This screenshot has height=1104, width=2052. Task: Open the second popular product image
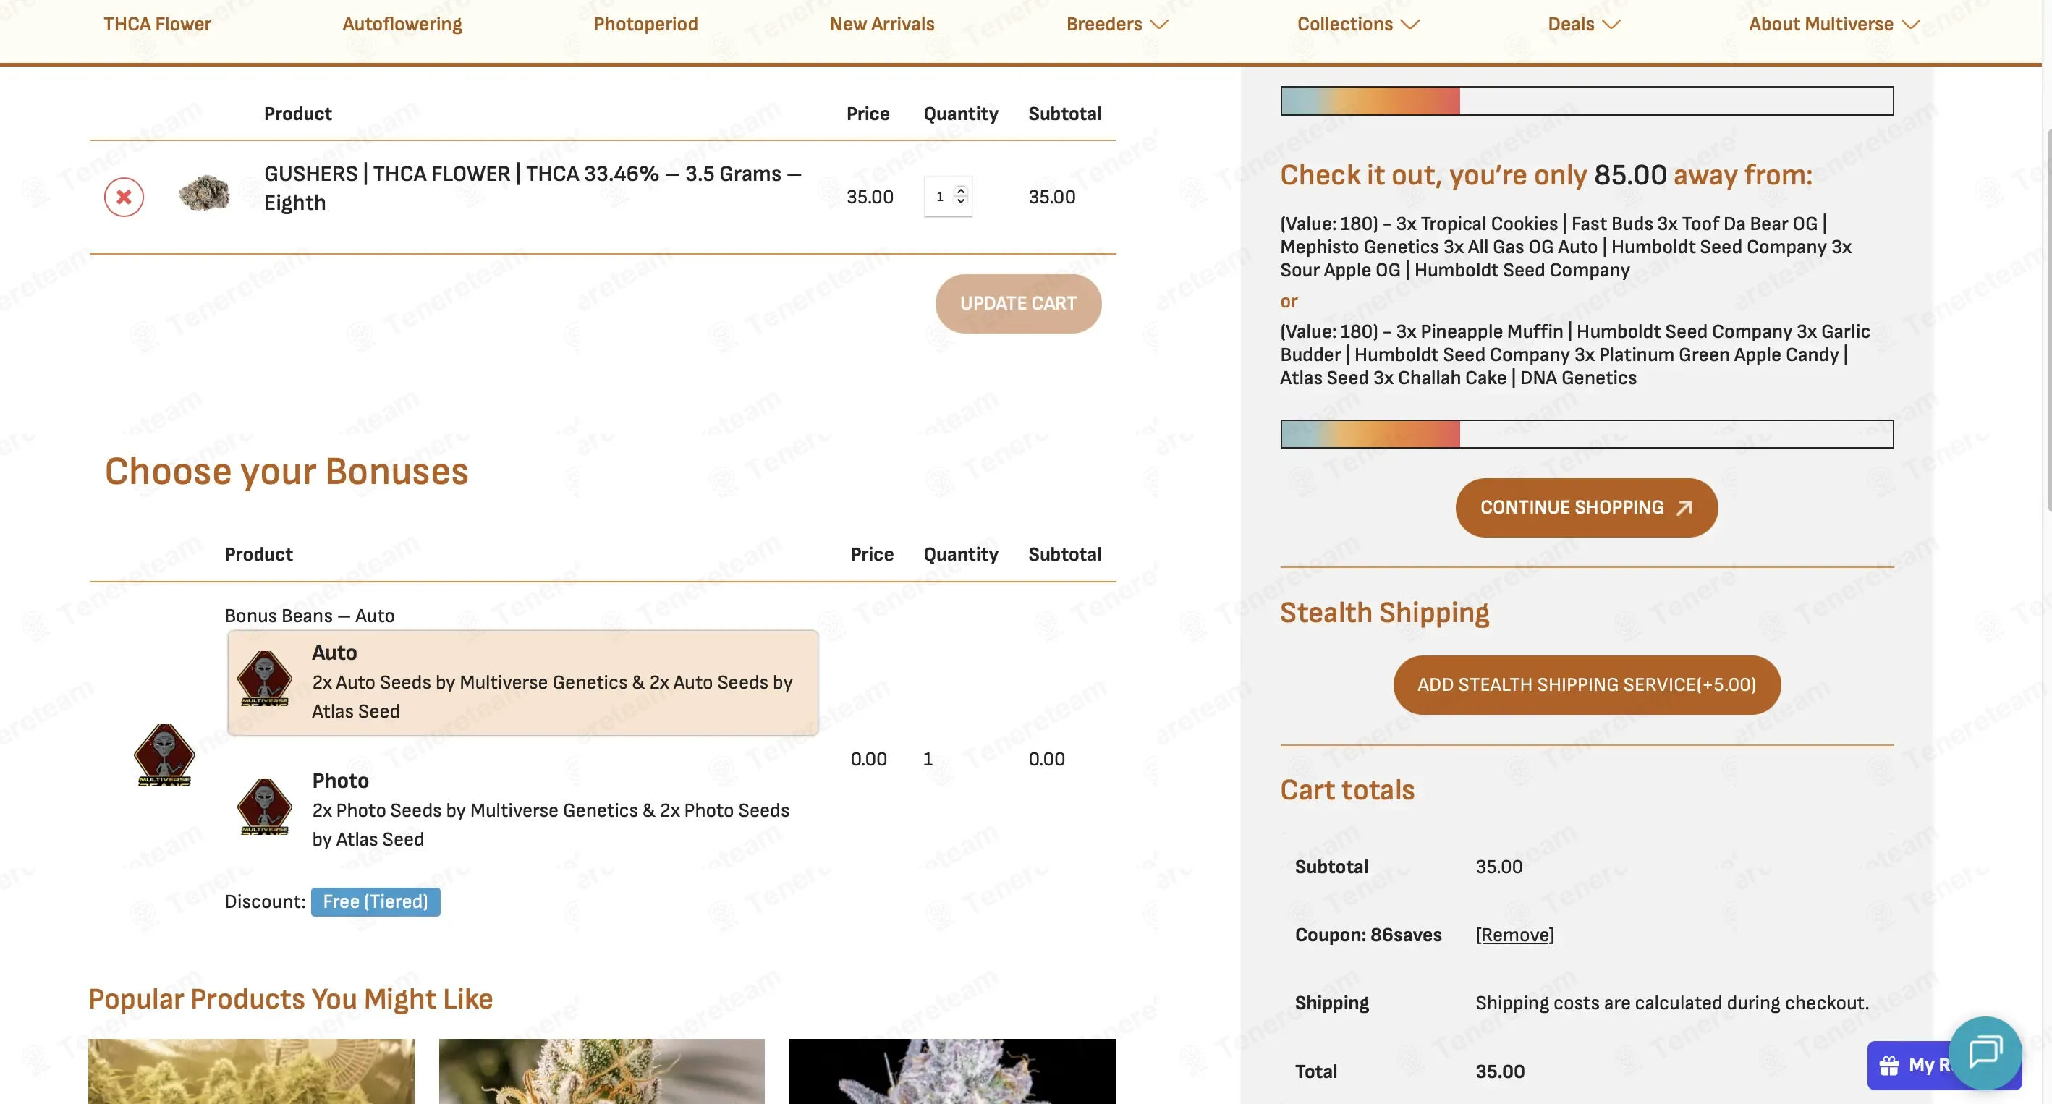click(601, 1071)
